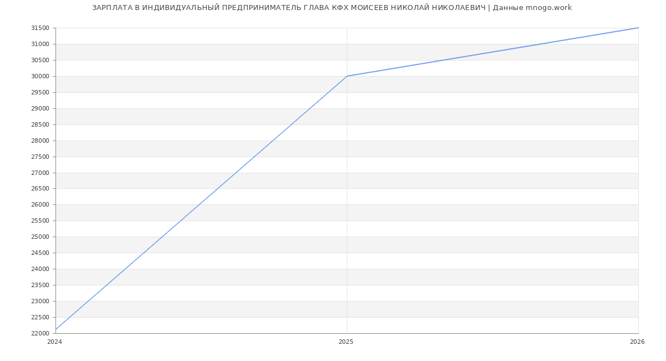The image size is (666, 361).
Task: Click the 29500 y-axis label
Action: 40,93
